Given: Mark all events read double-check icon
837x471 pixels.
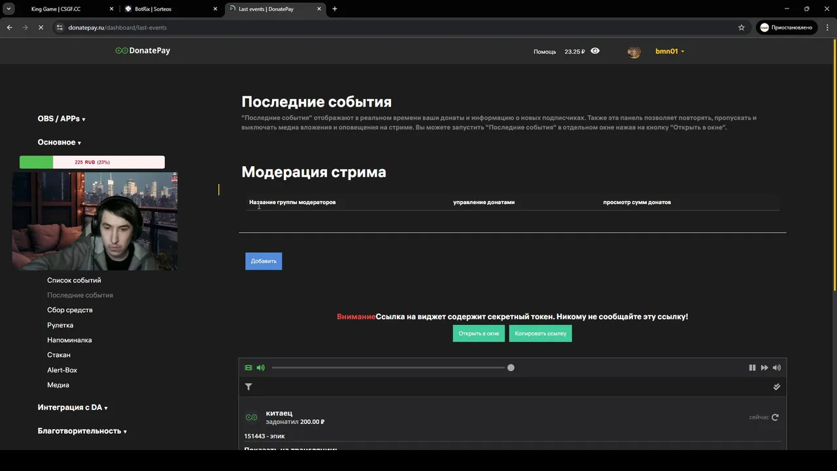Looking at the screenshot, I should (777, 387).
